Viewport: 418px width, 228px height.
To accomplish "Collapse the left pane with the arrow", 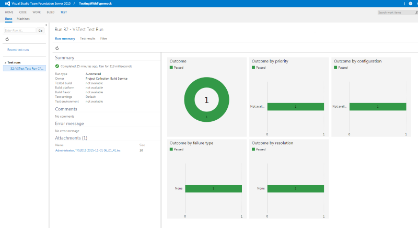I will click(x=47, y=25).
